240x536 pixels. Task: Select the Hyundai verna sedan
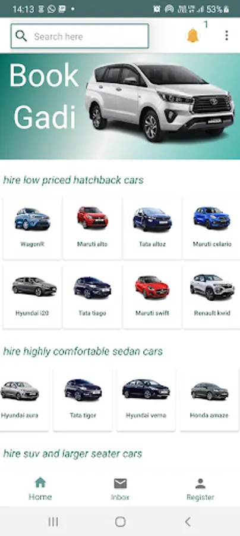(146, 399)
